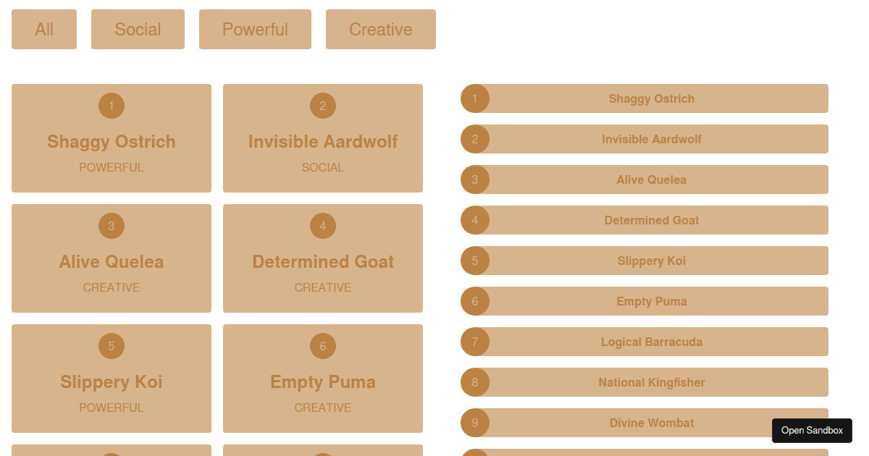
Task: Select Divine Wombat list row
Action: point(651,423)
